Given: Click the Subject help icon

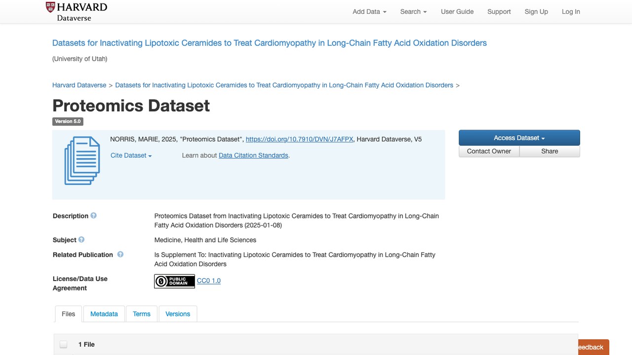Looking at the screenshot, I should 81,240.
